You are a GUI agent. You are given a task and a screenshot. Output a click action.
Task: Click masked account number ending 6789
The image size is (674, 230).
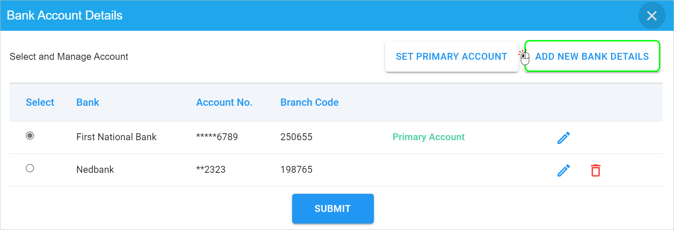[x=217, y=137]
